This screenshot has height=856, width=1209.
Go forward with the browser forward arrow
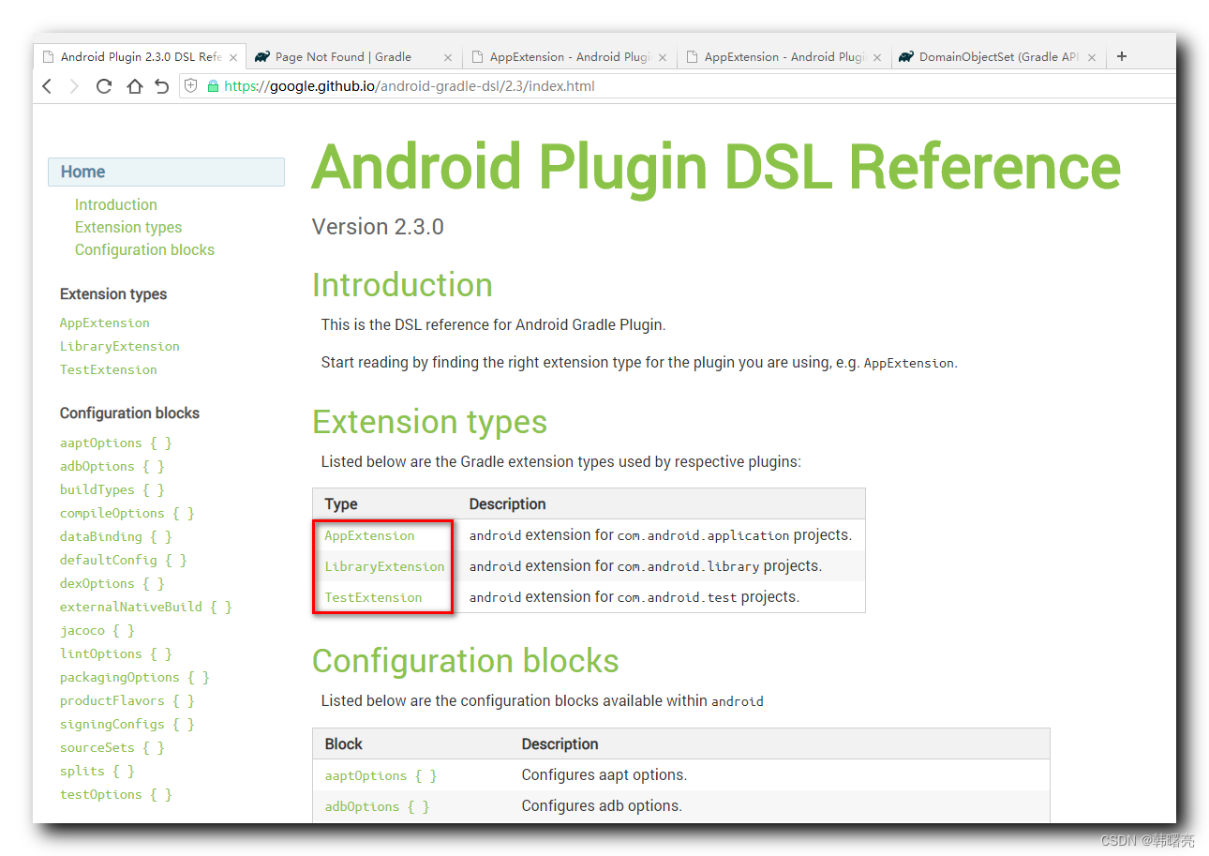pos(75,86)
